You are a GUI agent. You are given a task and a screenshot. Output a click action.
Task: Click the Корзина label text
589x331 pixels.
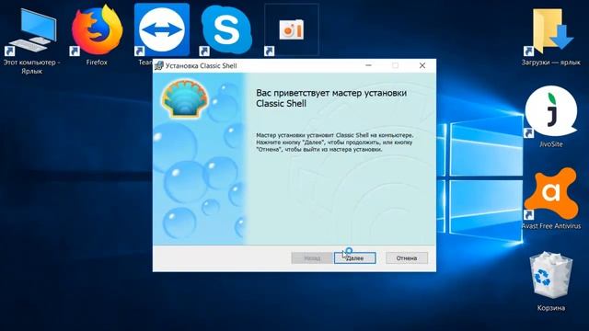[x=550, y=308]
